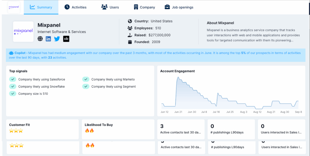Open Mixpanel's Crunchbase profile icon
The image size is (310, 156).
(66, 39)
